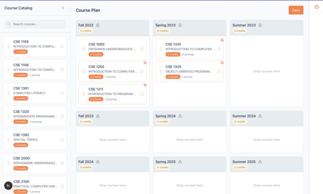Open info icon for catalog CSE 1106
Viewport: 323px width, 194px height.
(x=62, y=70)
